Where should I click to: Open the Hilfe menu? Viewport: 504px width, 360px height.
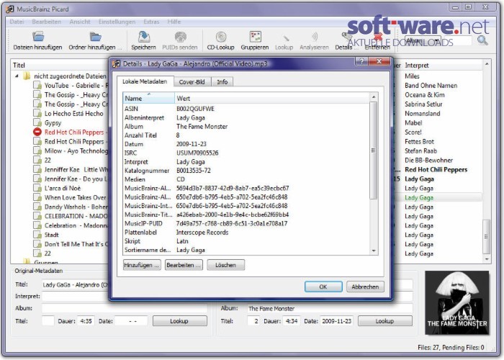174,22
